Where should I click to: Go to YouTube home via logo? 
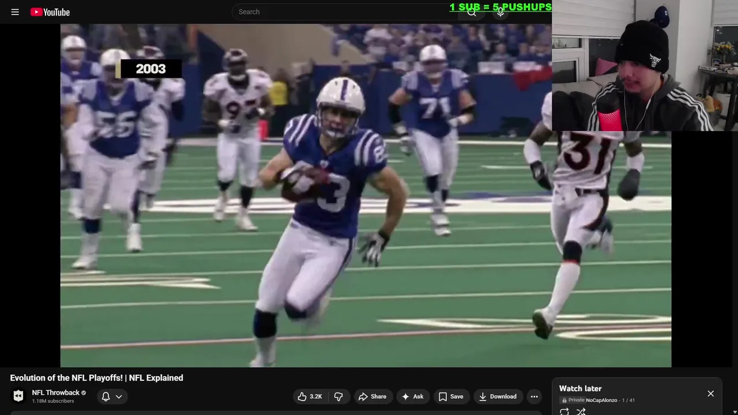[50, 12]
